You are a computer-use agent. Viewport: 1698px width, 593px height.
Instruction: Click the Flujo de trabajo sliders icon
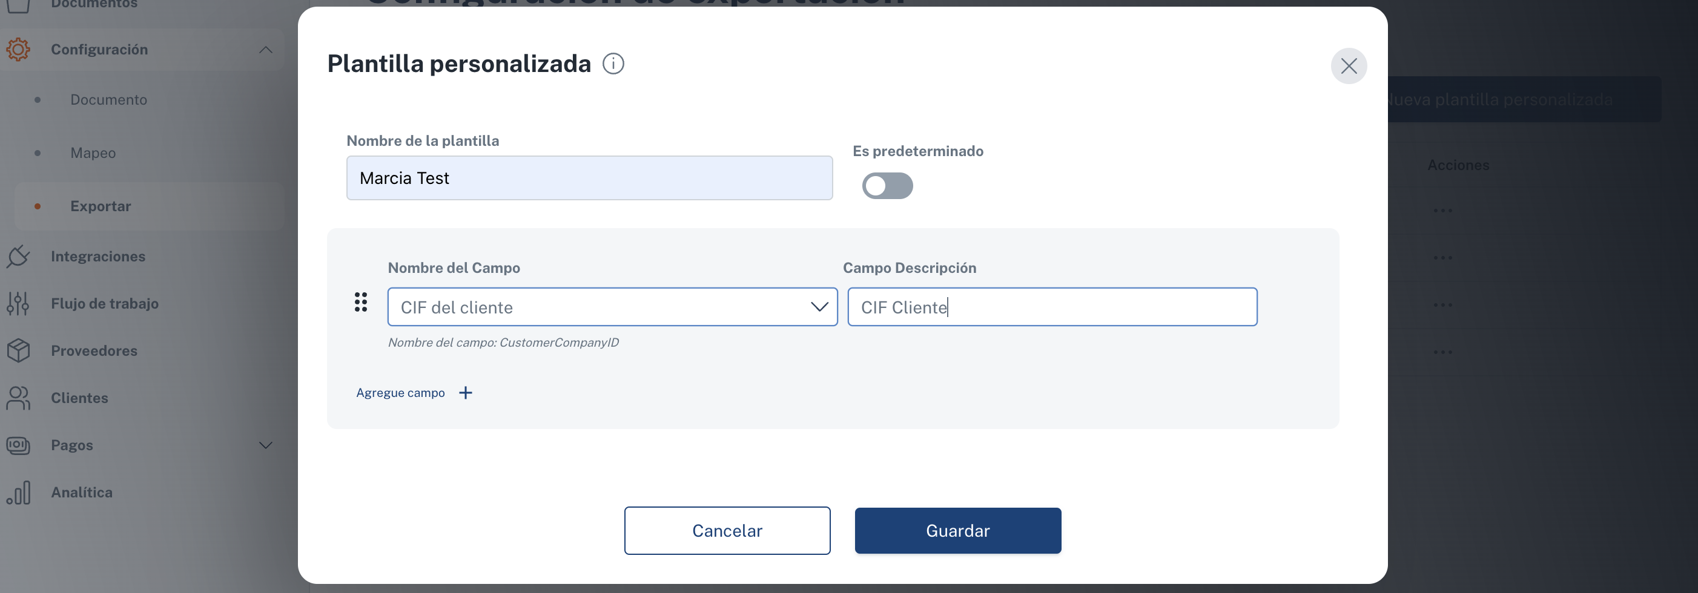18,303
